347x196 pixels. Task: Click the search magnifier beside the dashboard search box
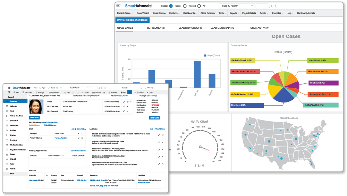(x=271, y=6)
